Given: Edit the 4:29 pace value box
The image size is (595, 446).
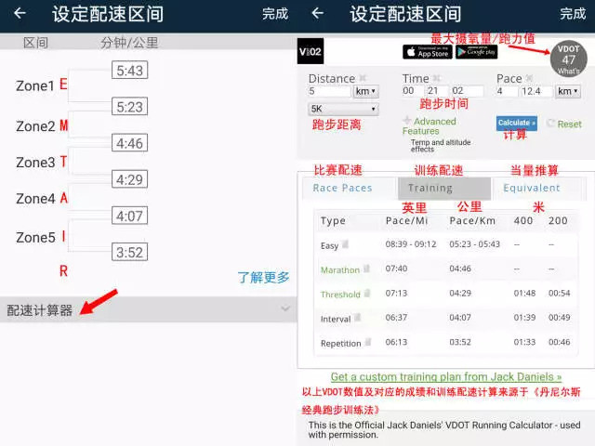Looking at the screenshot, I should click(x=129, y=179).
